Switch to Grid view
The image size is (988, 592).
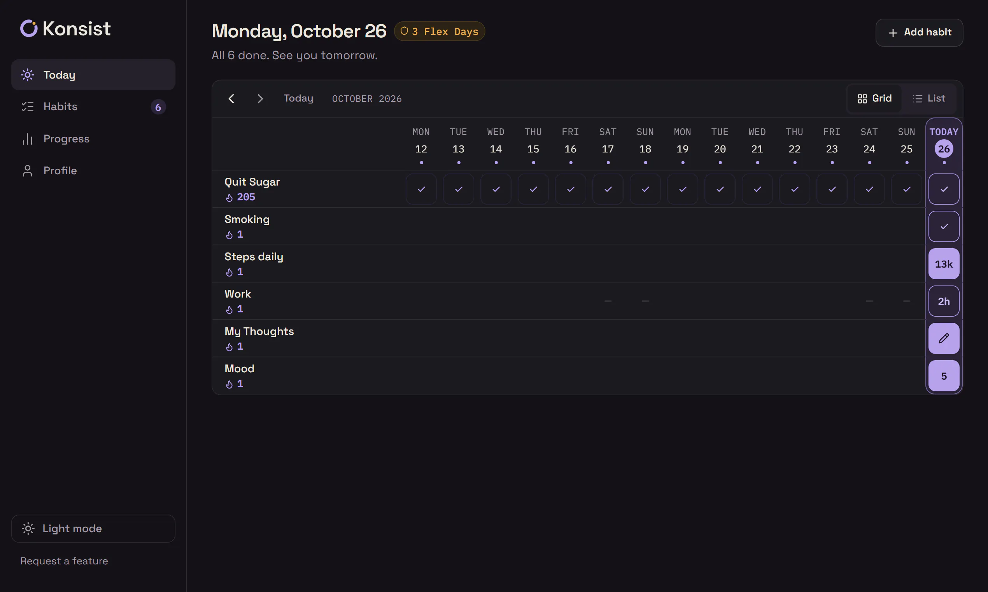click(x=874, y=98)
